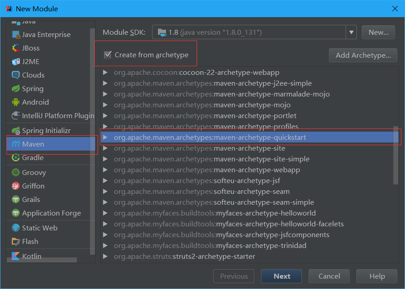Select maven-archetype-site row
The image size is (405, 289).
coord(249,148)
